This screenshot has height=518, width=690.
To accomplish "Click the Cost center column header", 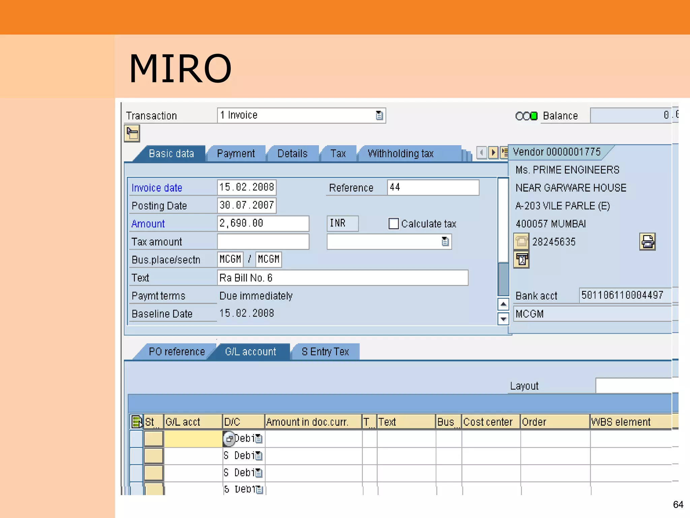I will (x=491, y=422).
